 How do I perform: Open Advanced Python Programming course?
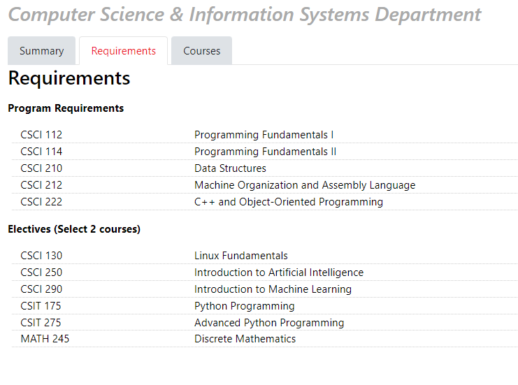pyautogui.click(x=268, y=323)
